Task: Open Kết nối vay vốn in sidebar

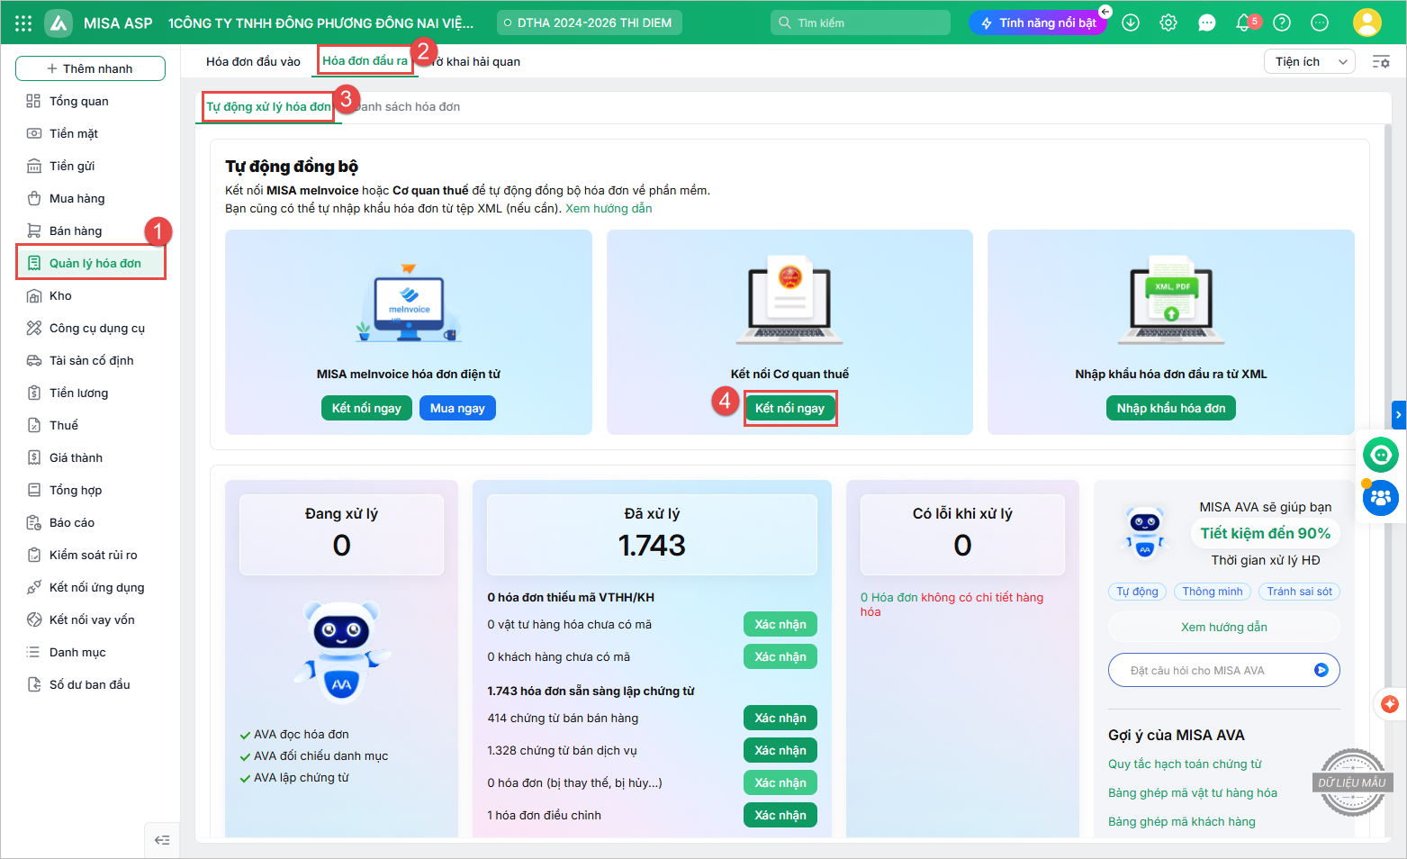Action: pos(90,619)
